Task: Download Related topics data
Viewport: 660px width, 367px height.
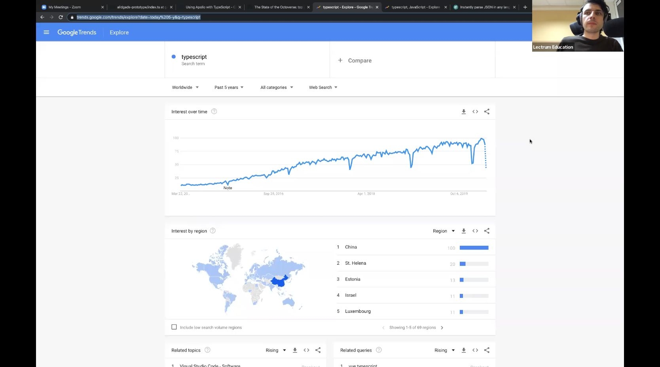Action: (295, 350)
